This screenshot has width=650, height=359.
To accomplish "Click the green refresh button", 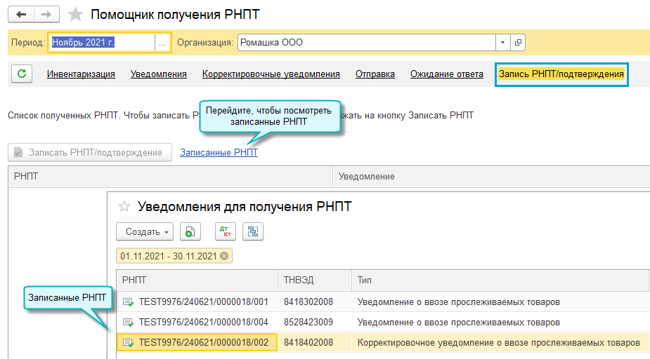I will (22, 74).
